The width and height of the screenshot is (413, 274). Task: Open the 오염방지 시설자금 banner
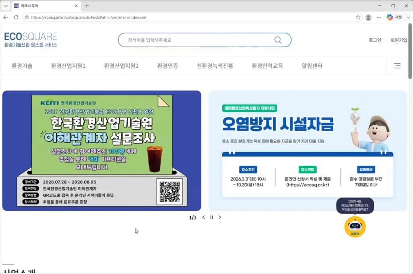click(x=308, y=151)
